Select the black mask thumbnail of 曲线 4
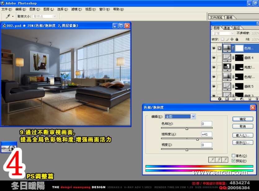 click(239, 58)
